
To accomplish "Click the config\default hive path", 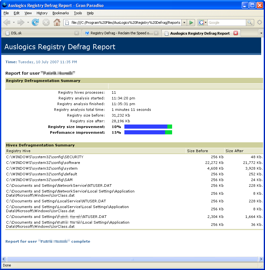I will (x=42, y=174).
